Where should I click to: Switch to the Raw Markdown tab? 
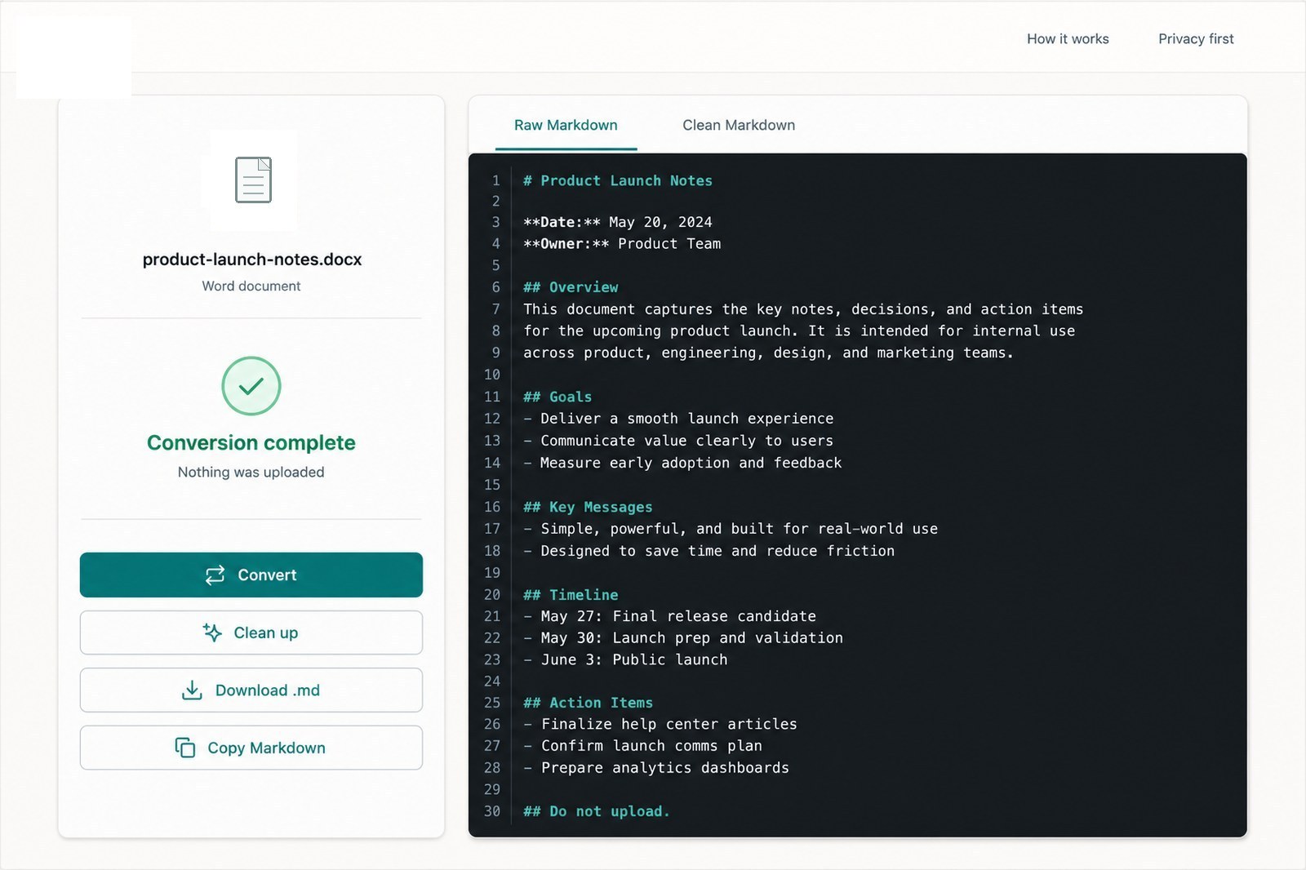coord(566,125)
